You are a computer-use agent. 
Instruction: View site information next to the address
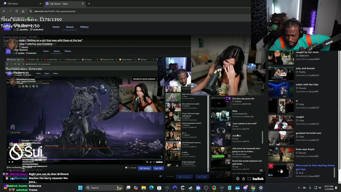(x=31, y=11)
